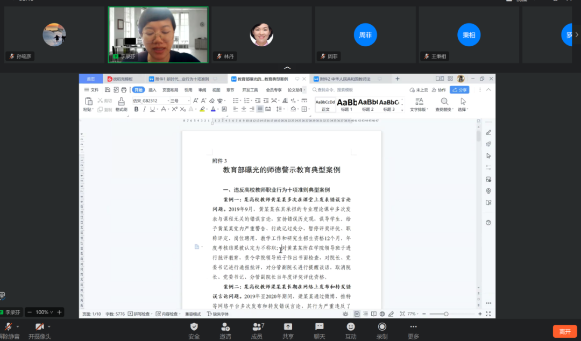
Task: Toggle full screen mode in status bar
Action: coord(488,314)
